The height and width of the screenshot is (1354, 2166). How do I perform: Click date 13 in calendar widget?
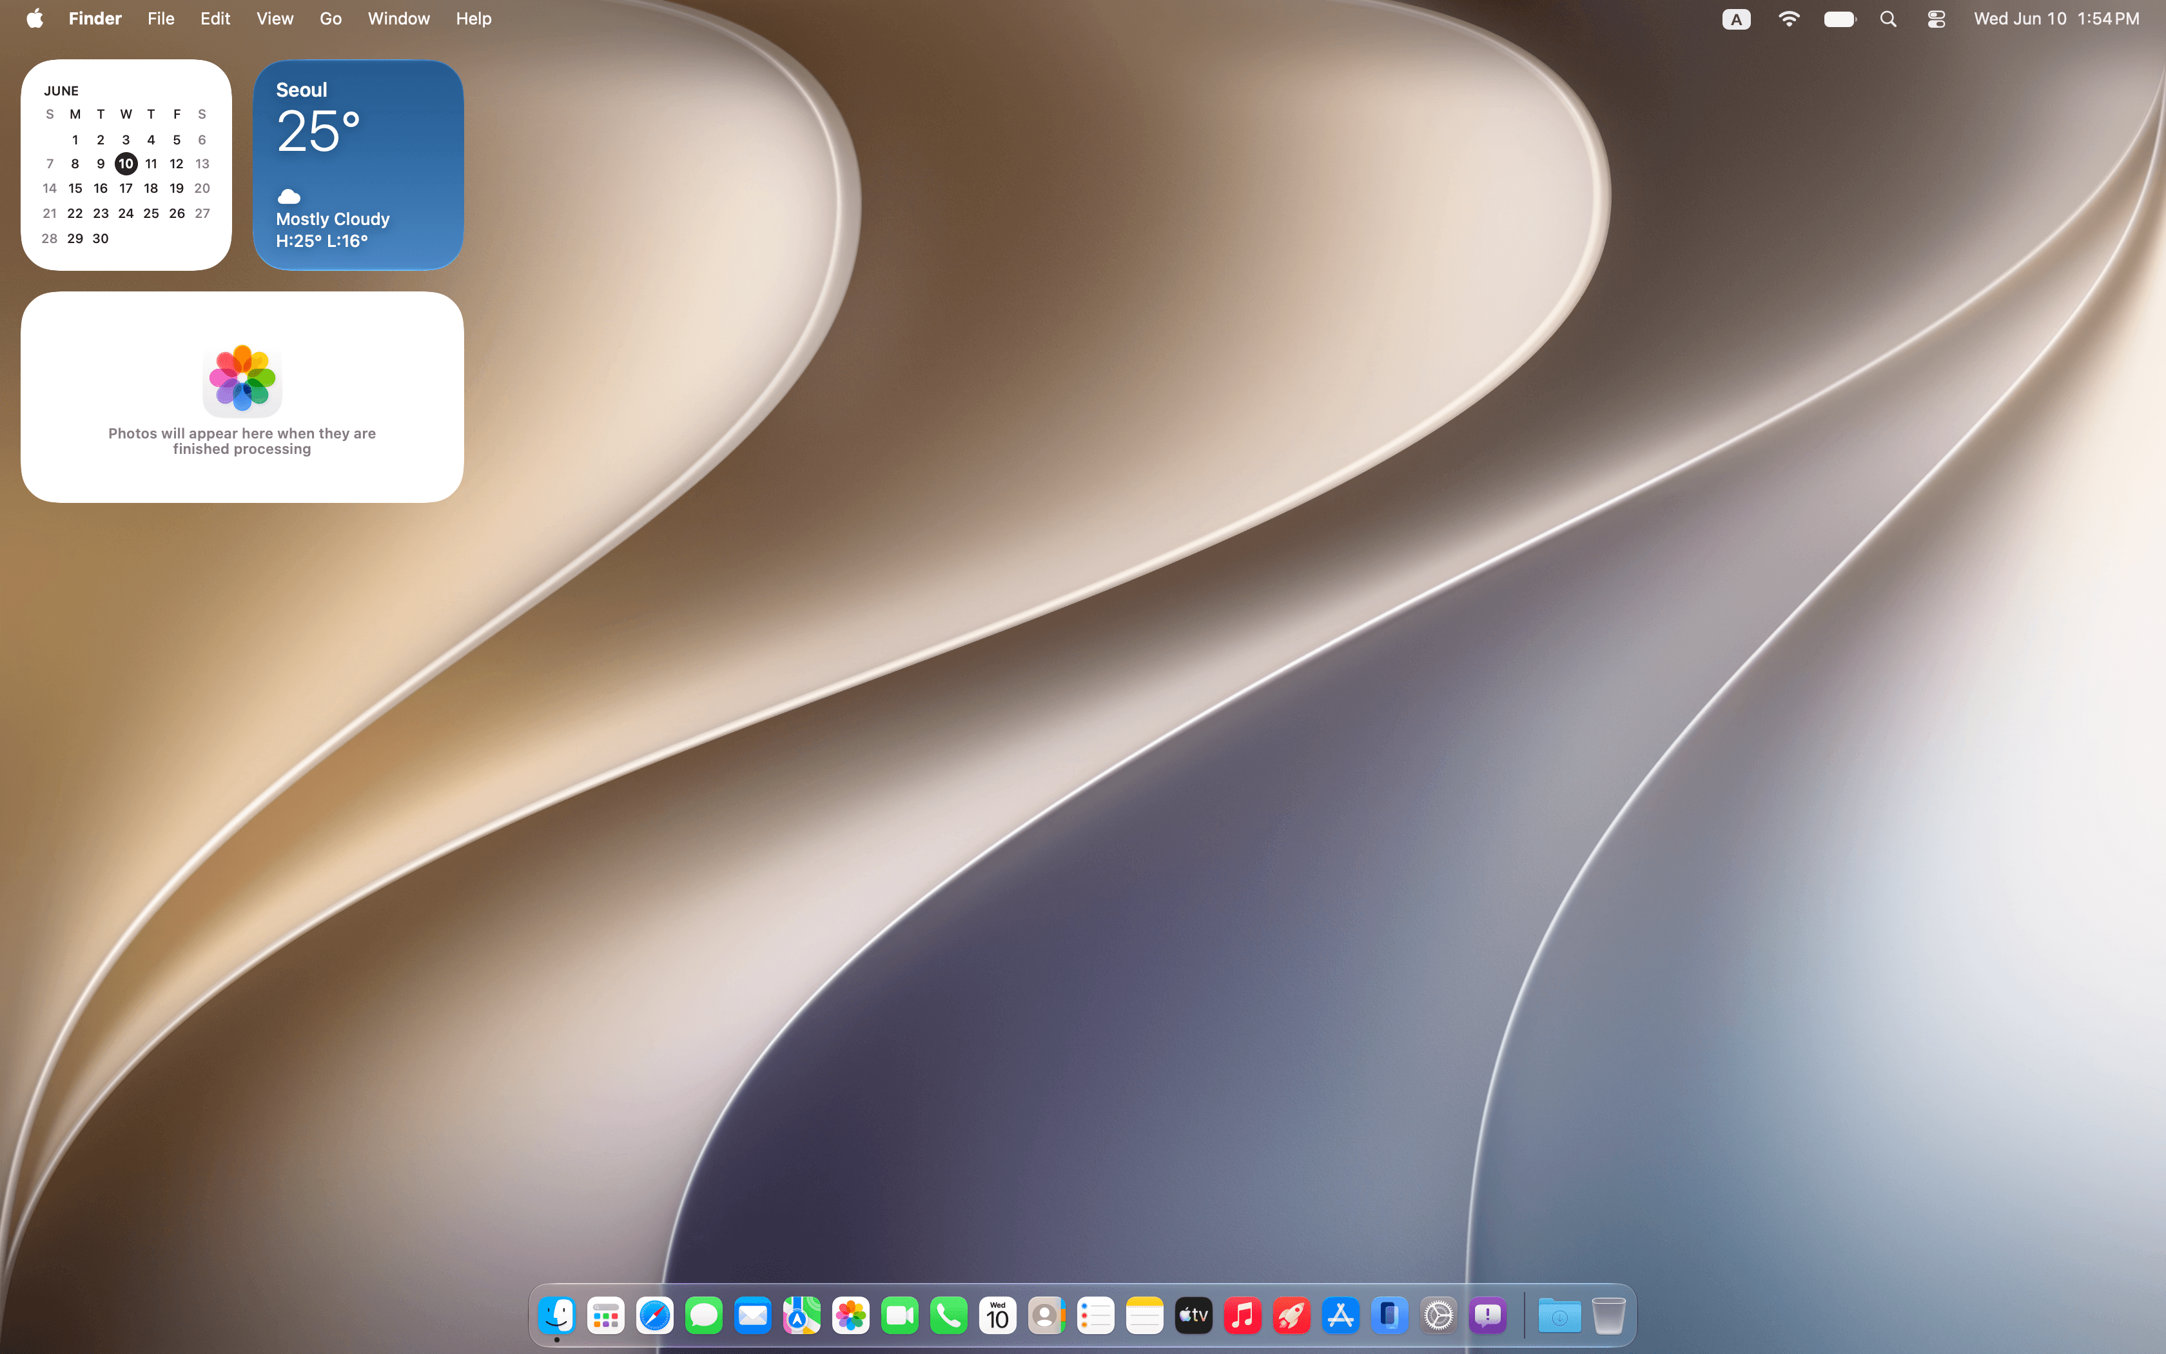pyautogui.click(x=202, y=164)
